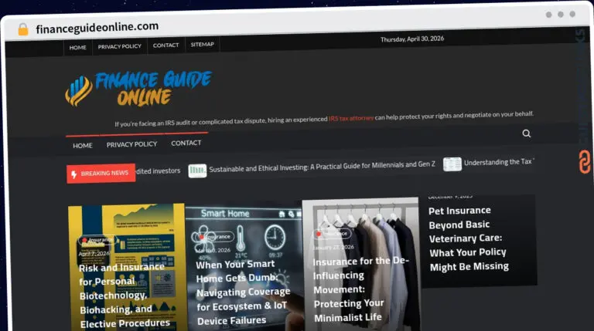Open the Pet Insurance Beyond Basic article
594x331 pixels.
coord(469,238)
